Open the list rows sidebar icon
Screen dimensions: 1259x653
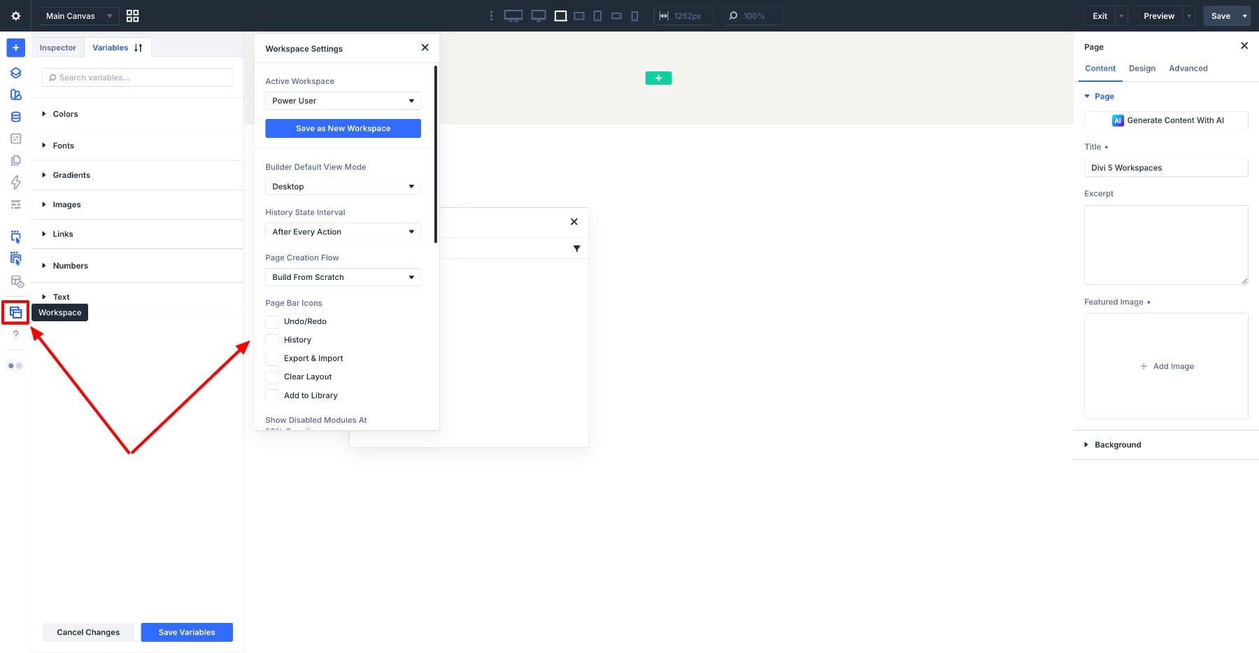coord(15,204)
